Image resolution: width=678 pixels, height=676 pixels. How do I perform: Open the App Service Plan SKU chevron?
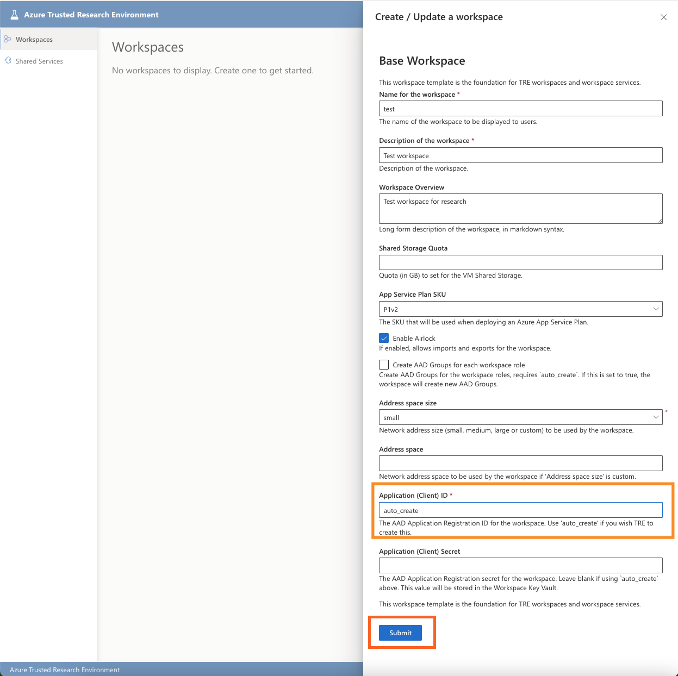point(656,309)
